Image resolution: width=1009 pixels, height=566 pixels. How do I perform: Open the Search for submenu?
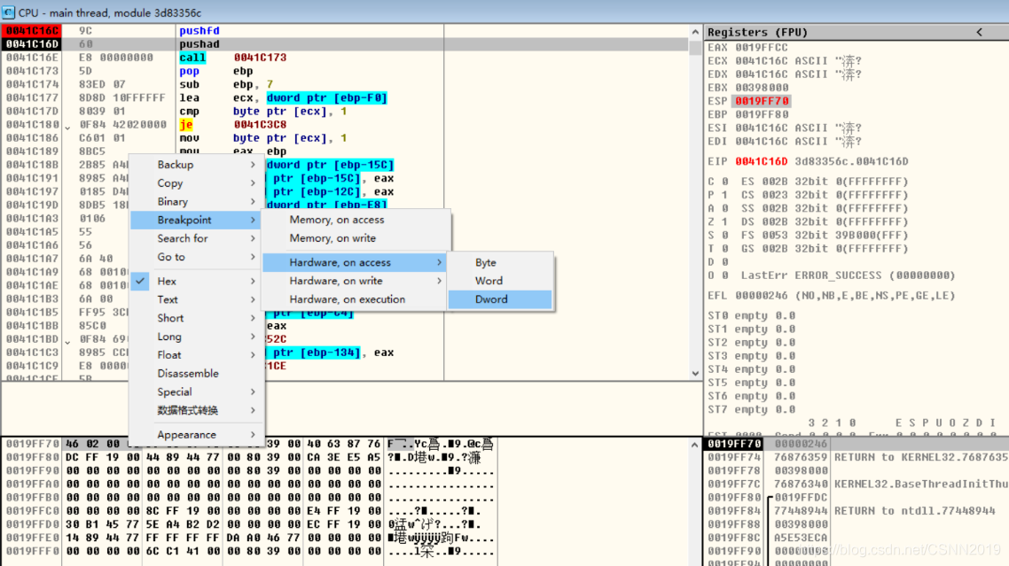tap(197, 238)
